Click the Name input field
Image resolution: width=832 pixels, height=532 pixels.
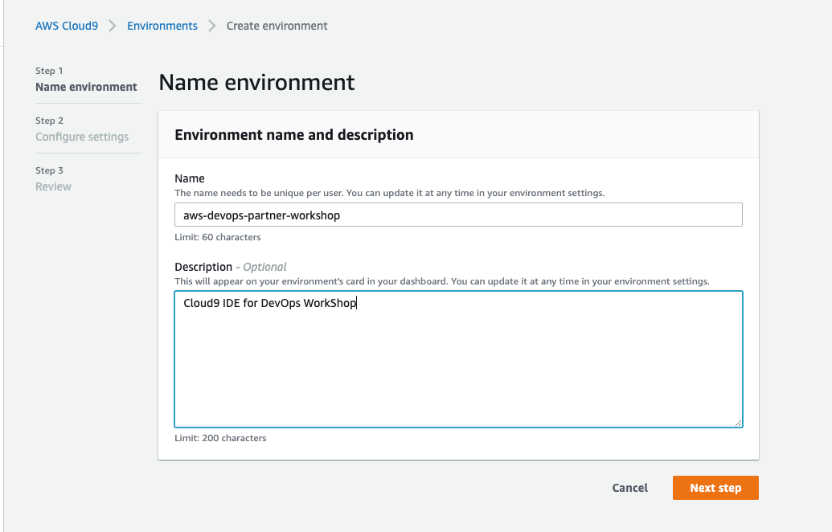point(458,215)
